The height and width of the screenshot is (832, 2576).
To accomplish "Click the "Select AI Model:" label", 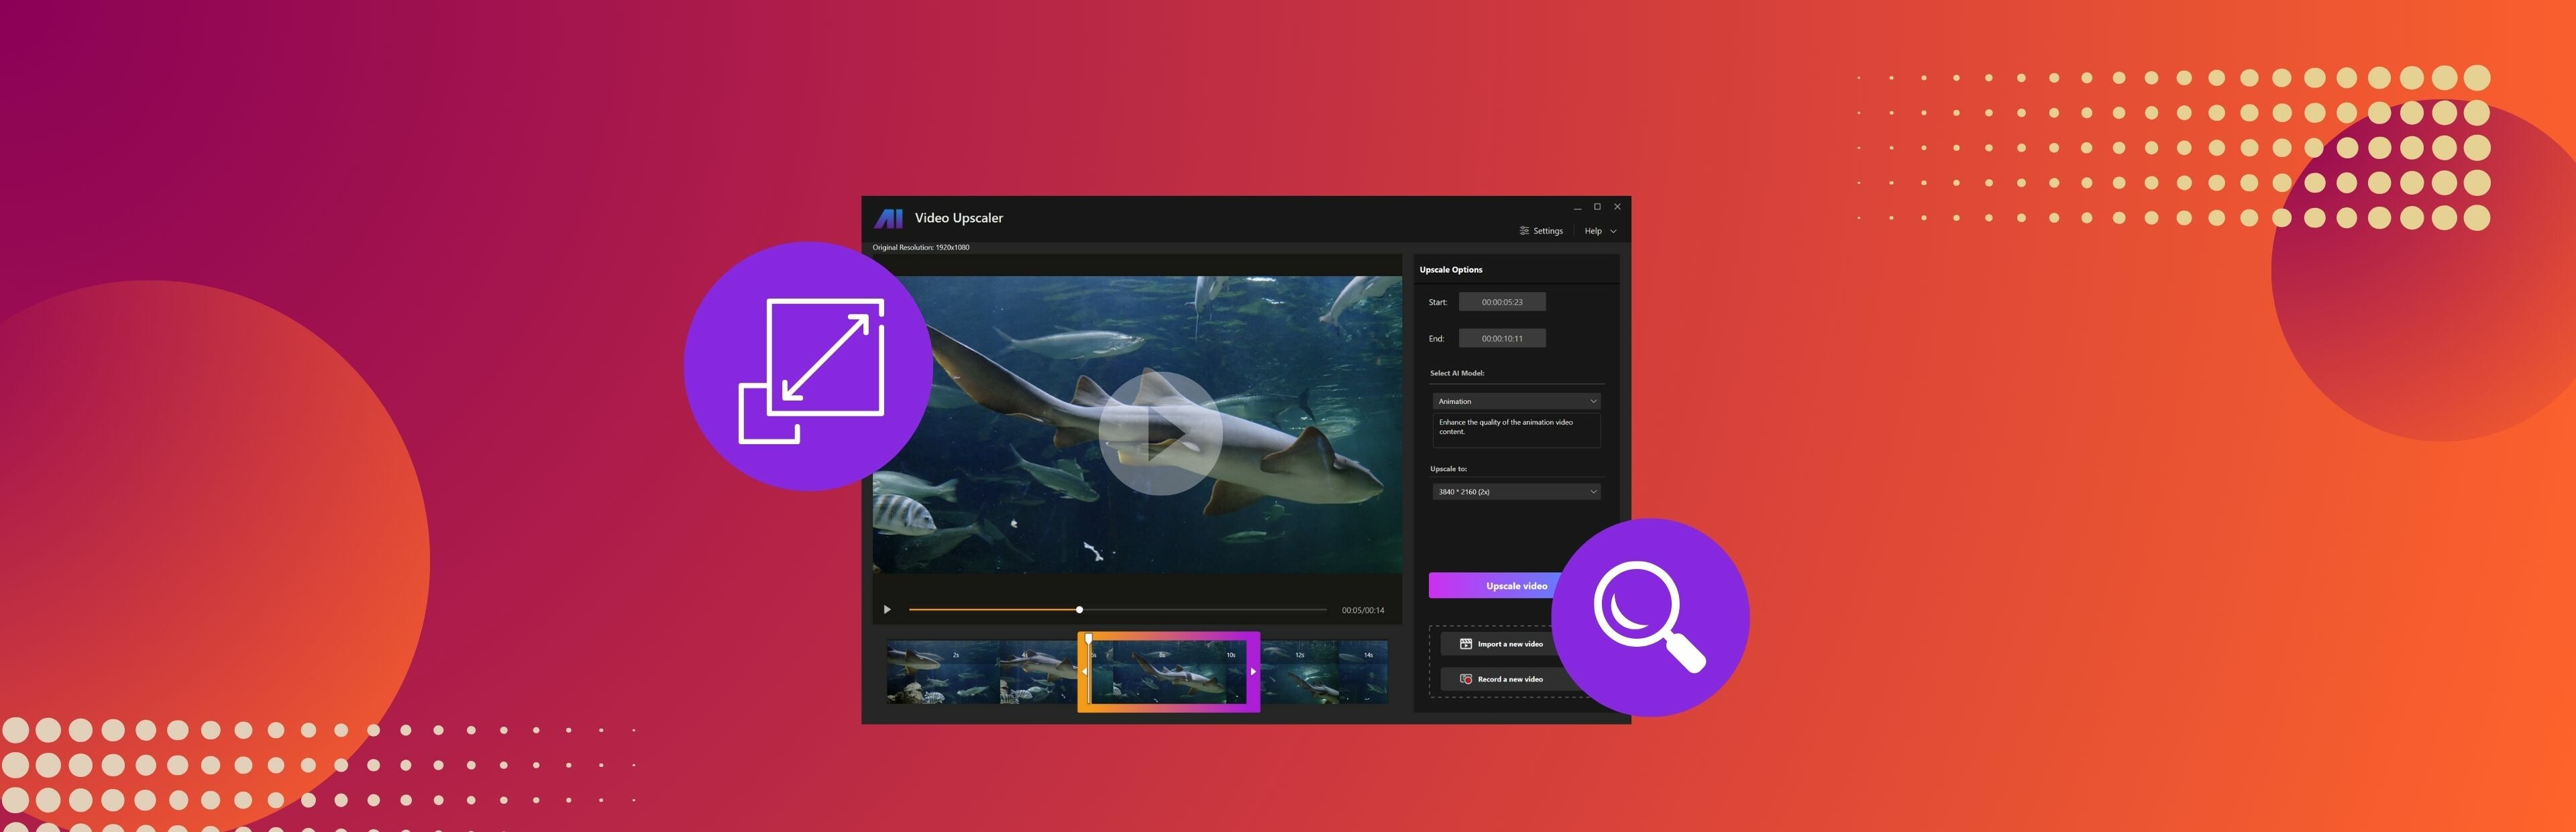I will click(1457, 373).
